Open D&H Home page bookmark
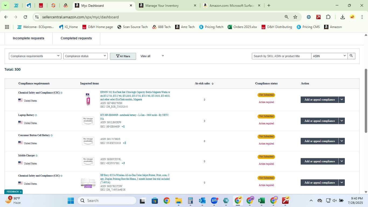 point(98,27)
